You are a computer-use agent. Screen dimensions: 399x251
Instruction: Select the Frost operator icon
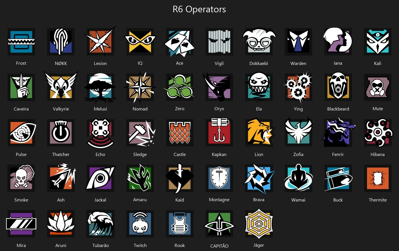(21, 41)
